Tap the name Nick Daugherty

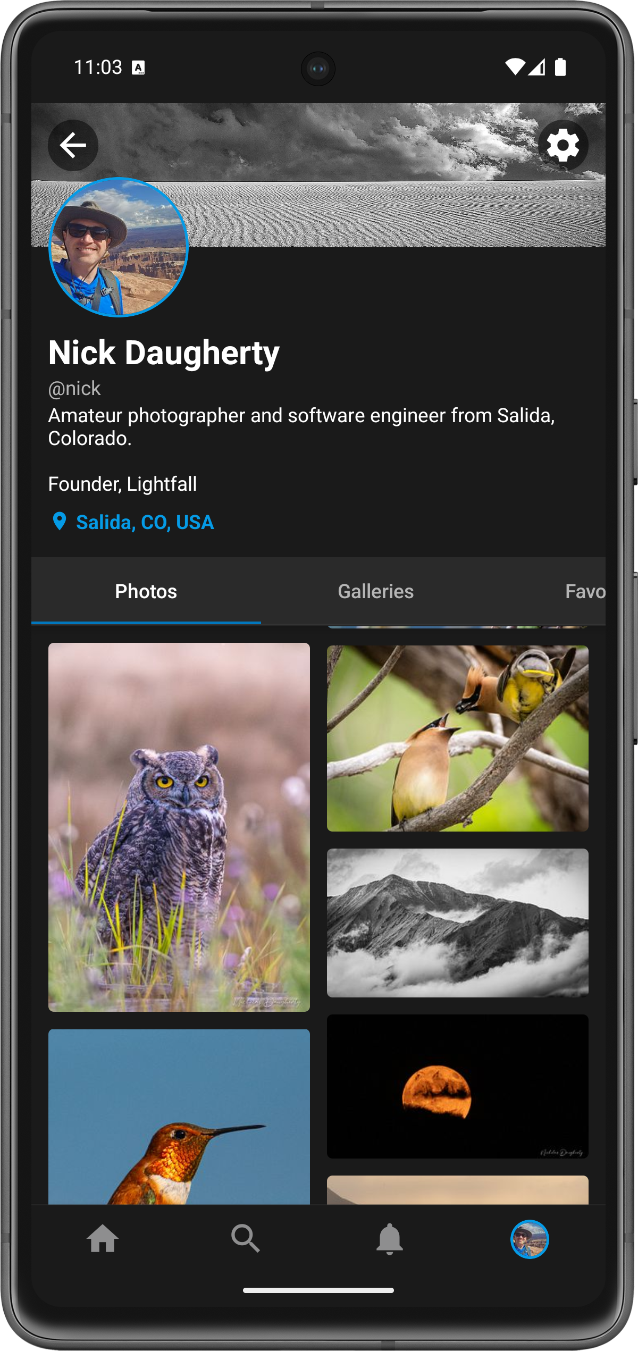click(164, 353)
